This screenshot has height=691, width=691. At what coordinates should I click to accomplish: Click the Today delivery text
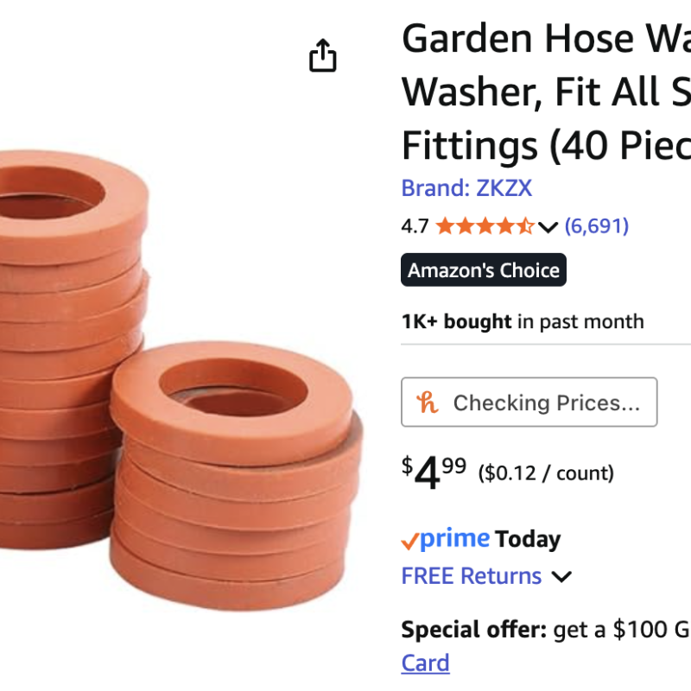[528, 540]
